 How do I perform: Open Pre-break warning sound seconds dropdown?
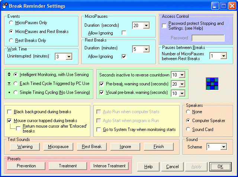pyautogui.click(x=182, y=84)
